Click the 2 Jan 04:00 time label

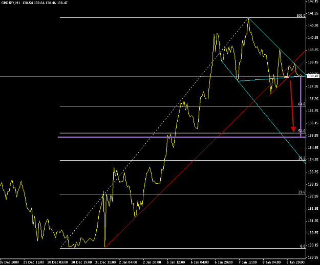(x=128, y=262)
